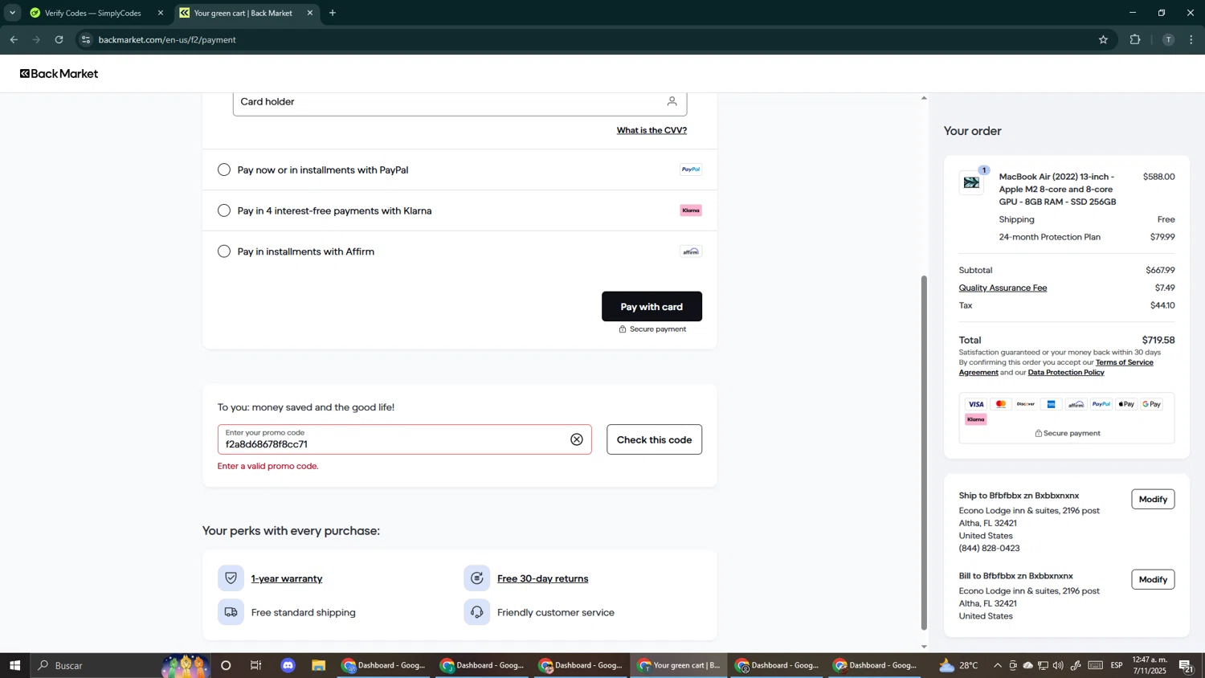Switch to Verify Codes — SimplyCodes tab

pyautogui.click(x=92, y=13)
